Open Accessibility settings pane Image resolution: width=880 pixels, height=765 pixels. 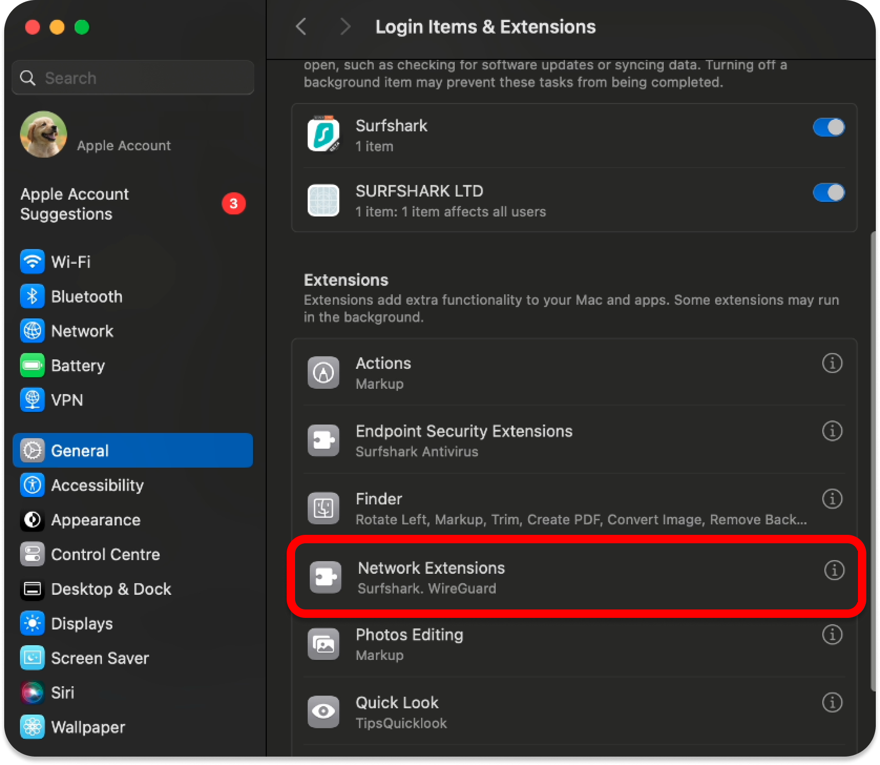coord(97,485)
